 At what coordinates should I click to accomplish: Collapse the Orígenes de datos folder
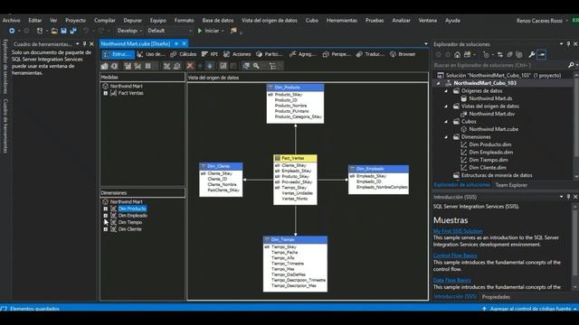click(446, 90)
